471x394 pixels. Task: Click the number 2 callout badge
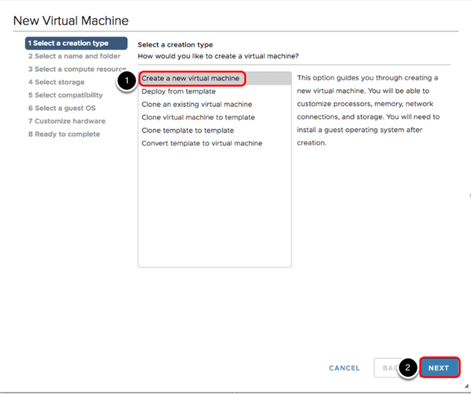(x=409, y=368)
